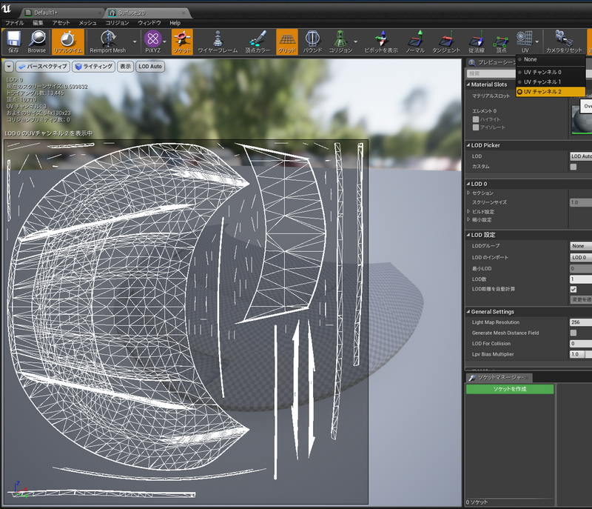The width and height of the screenshot is (592, 509).
Task: Open the Window menu
Action: click(149, 23)
